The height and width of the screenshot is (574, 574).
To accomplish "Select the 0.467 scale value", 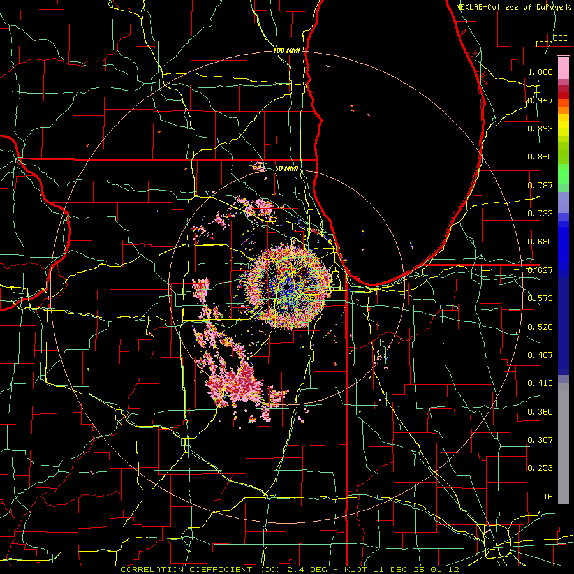I will pyautogui.click(x=540, y=355).
